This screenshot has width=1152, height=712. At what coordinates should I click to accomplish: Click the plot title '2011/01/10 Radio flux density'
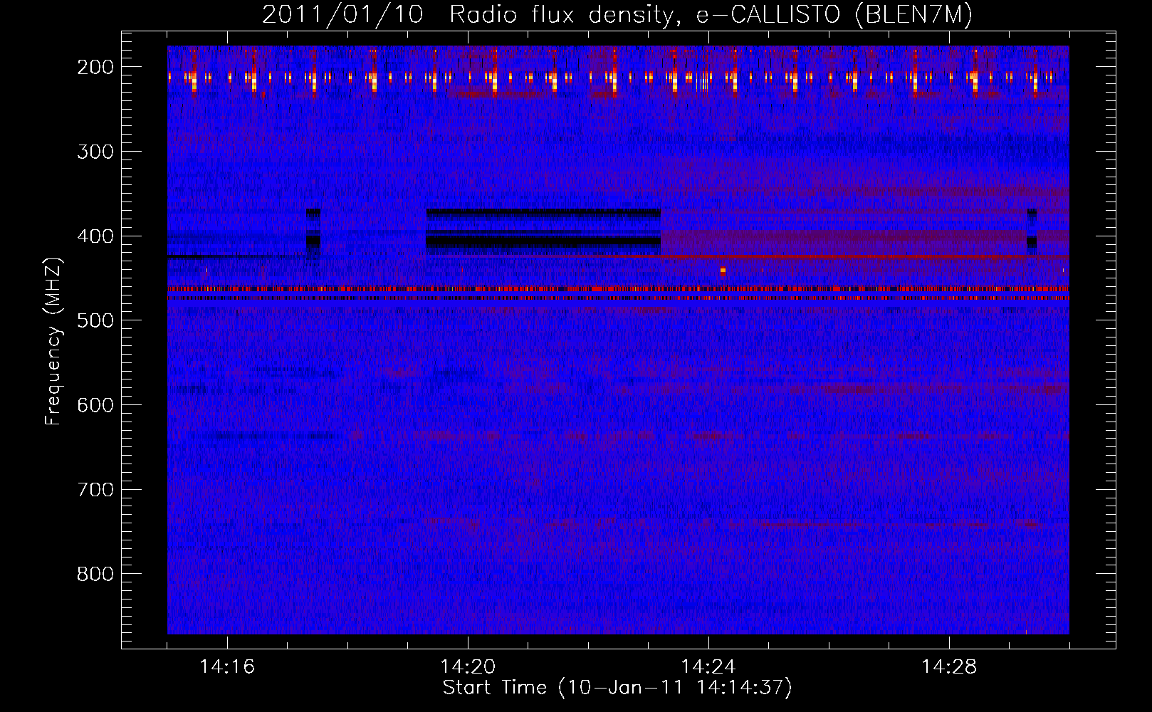coord(617,15)
